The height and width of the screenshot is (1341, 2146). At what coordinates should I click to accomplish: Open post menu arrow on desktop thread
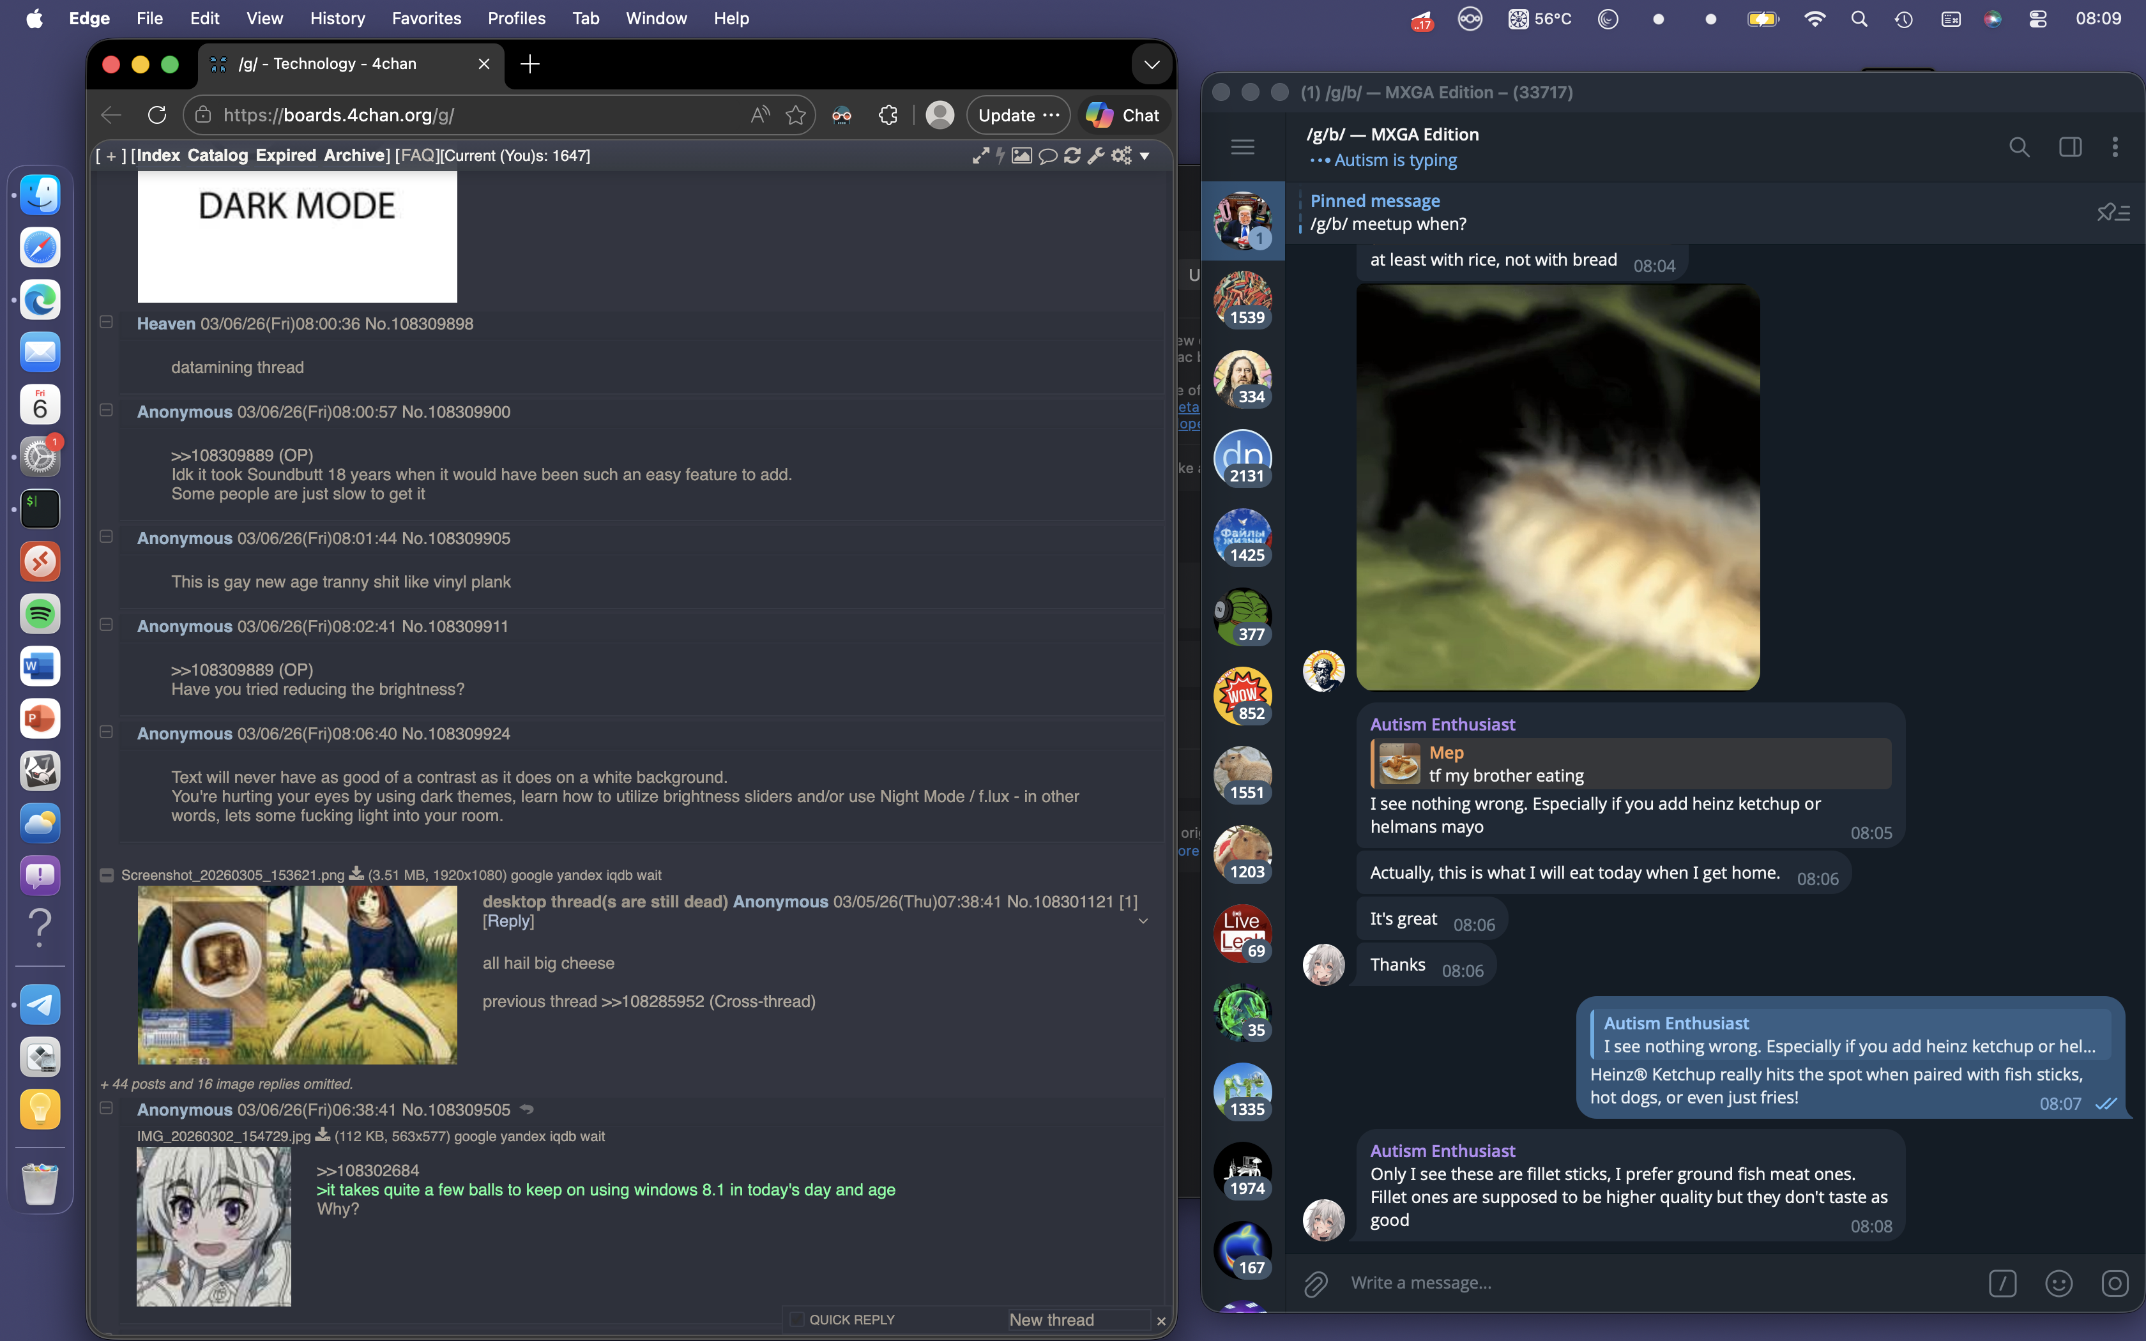click(x=1143, y=921)
